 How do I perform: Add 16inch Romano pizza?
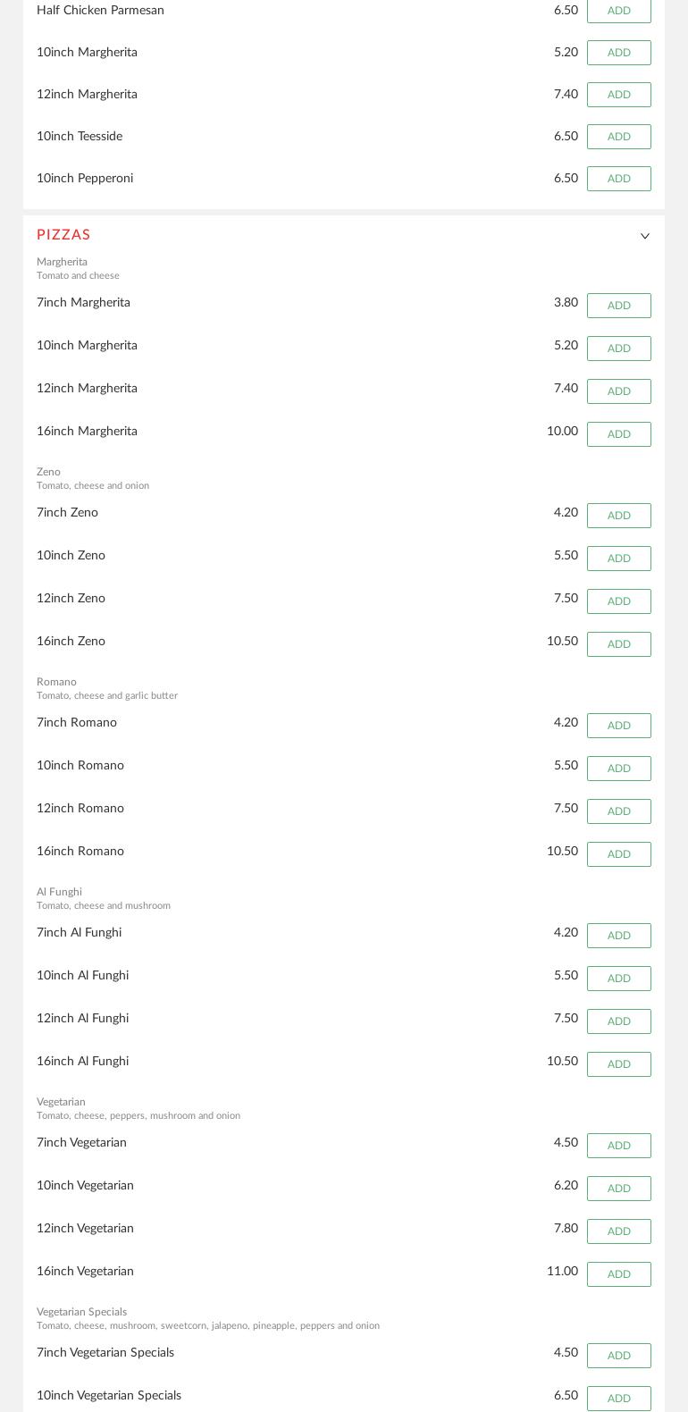(x=618, y=854)
